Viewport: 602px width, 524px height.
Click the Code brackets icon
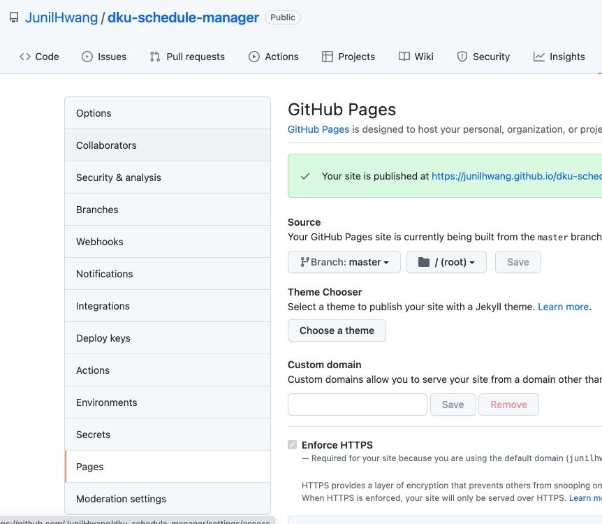tap(25, 57)
